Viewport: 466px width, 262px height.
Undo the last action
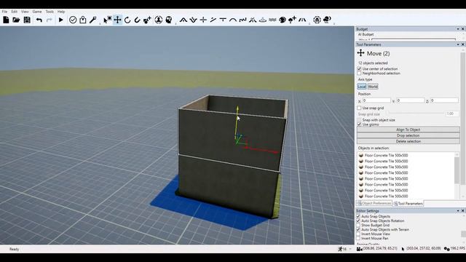click(x=39, y=20)
